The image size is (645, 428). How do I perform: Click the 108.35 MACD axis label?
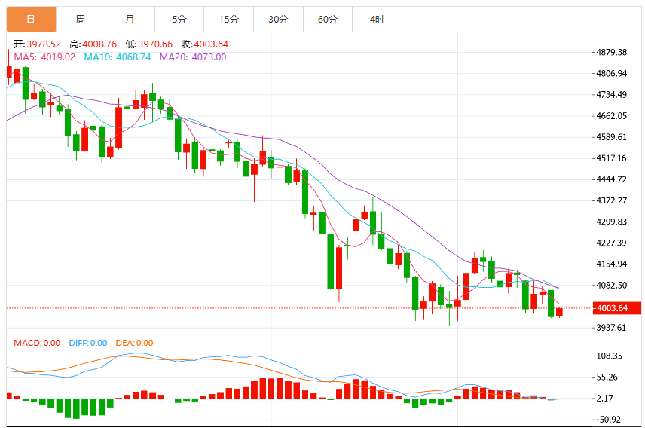click(x=610, y=356)
